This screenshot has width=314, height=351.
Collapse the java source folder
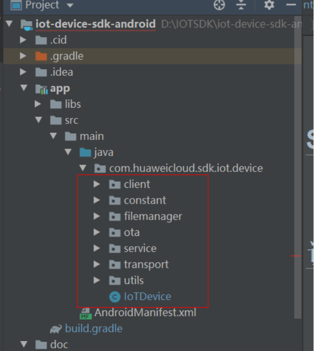pyautogui.click(x=69, y=152)
